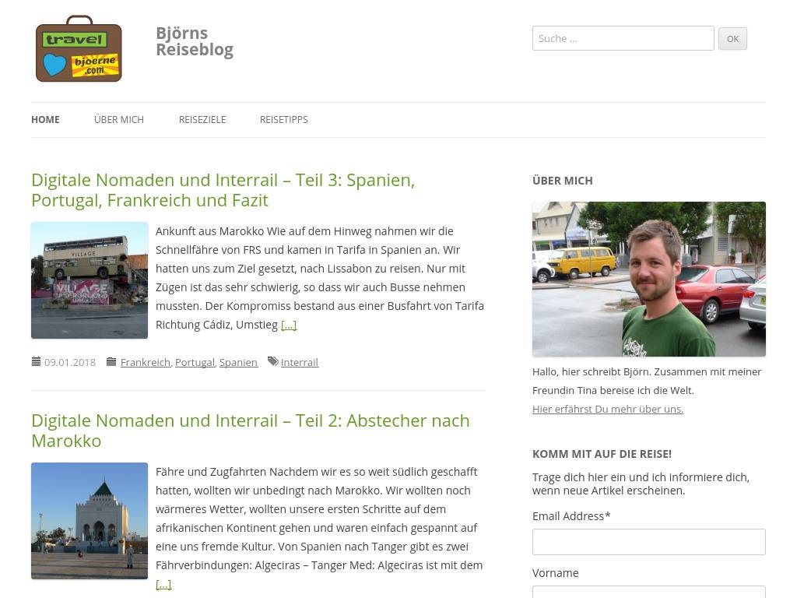Click 'Hier erfährst Du mehr über uns' link
Screen dimensions: 797x598
click(x=608, y=409)
